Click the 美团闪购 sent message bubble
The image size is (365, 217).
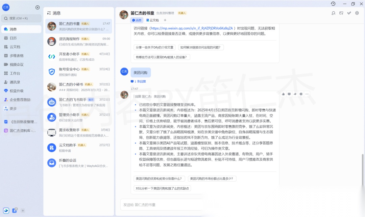(141, 73)
